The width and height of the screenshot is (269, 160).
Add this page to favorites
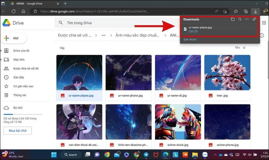[x=225, y=12]
